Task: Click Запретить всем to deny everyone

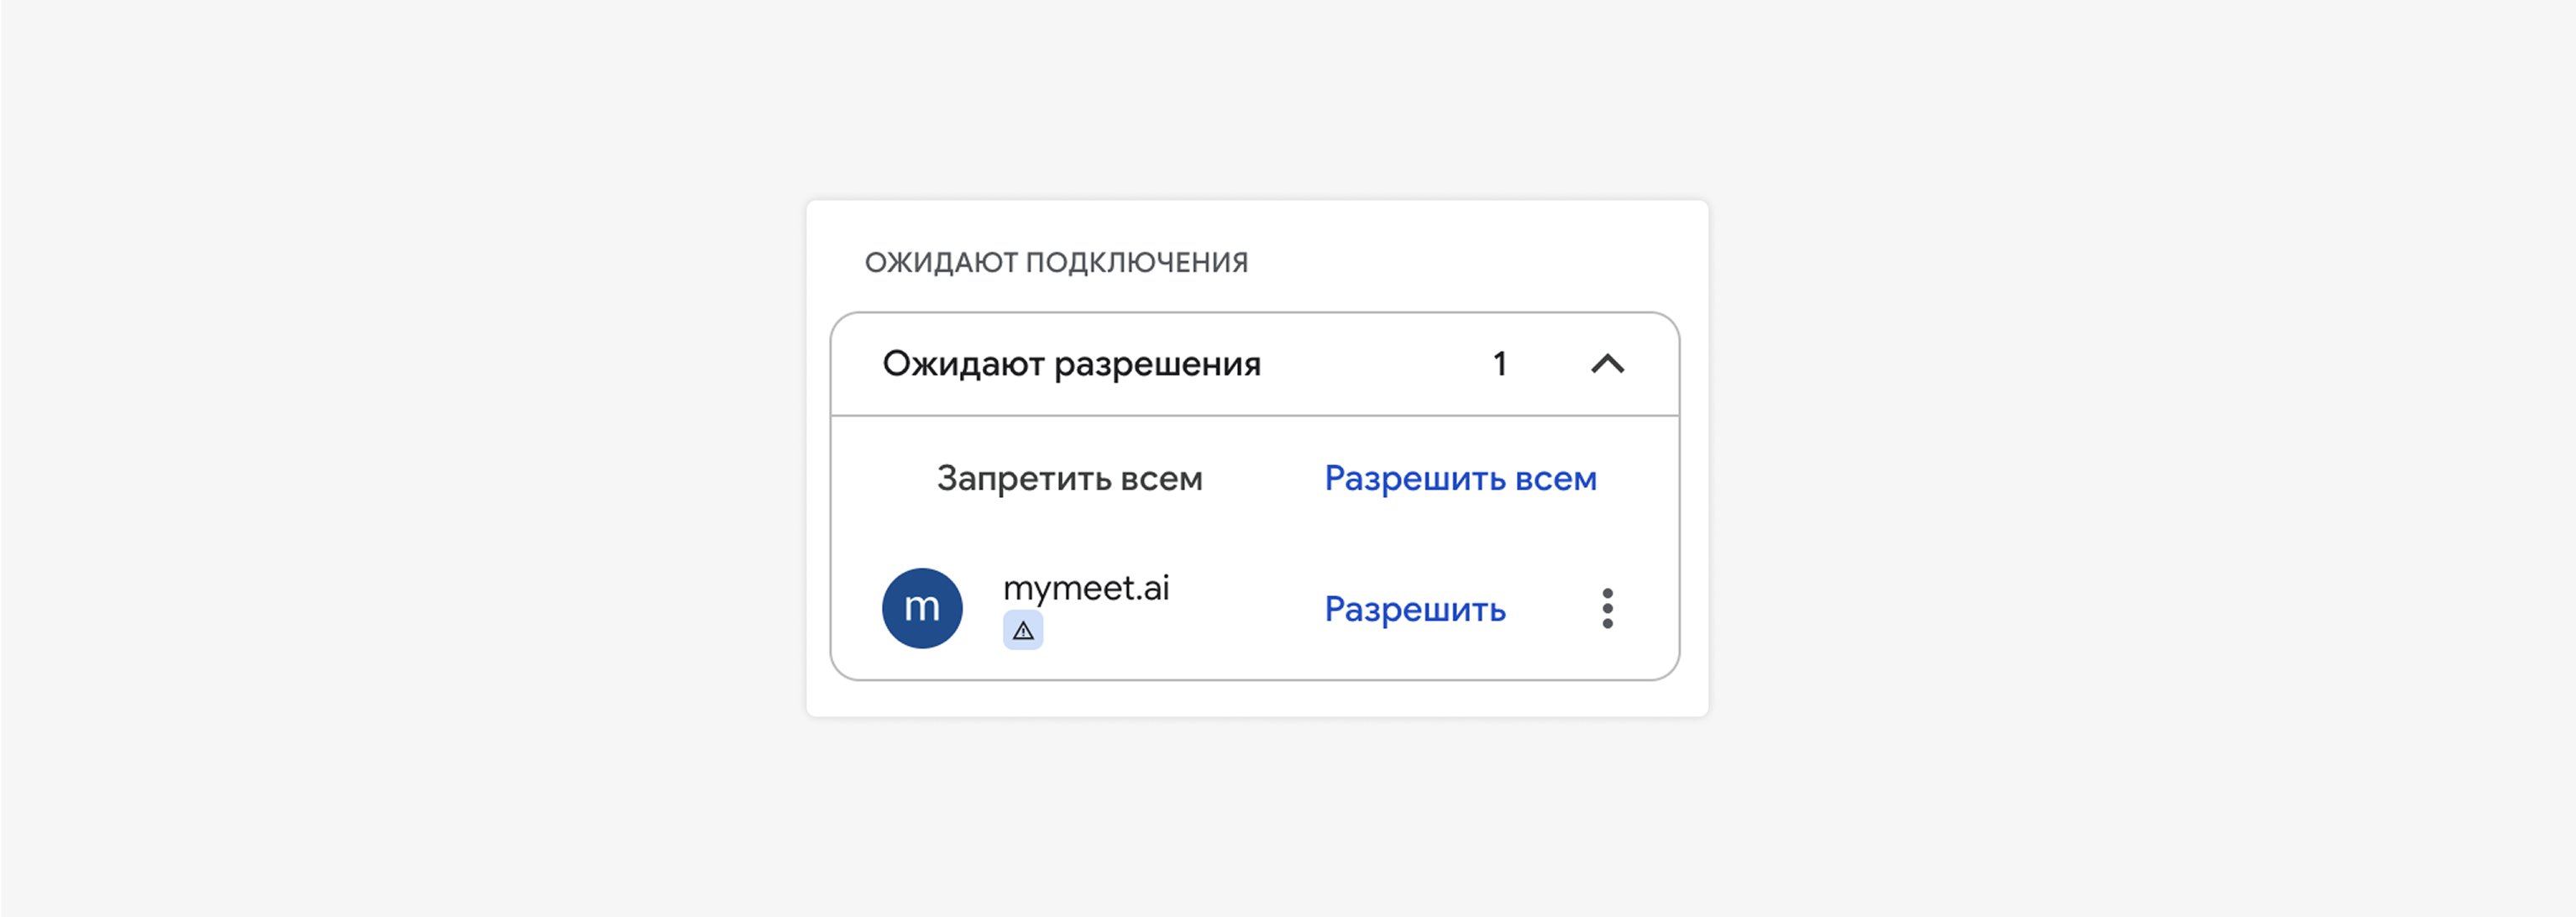Action: 1069,478
